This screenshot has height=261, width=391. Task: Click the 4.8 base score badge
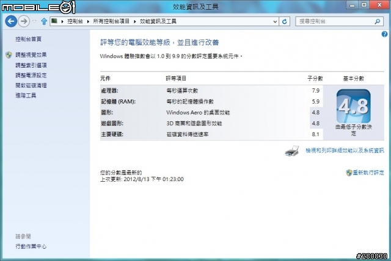(x=353, y=106)
